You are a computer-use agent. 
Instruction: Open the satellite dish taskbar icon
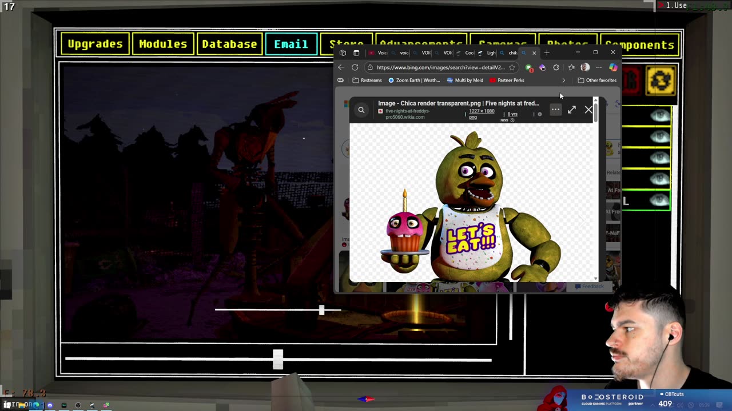coord(92,405)
